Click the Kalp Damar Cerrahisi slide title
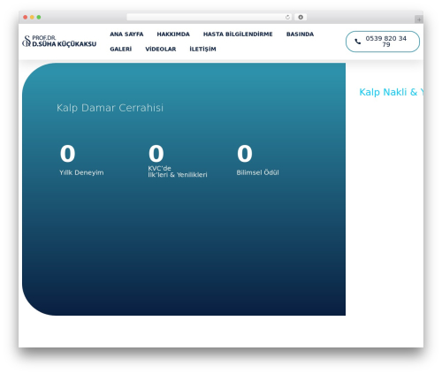The width and height of the screenshot is (442, 374). click(110, 108)
